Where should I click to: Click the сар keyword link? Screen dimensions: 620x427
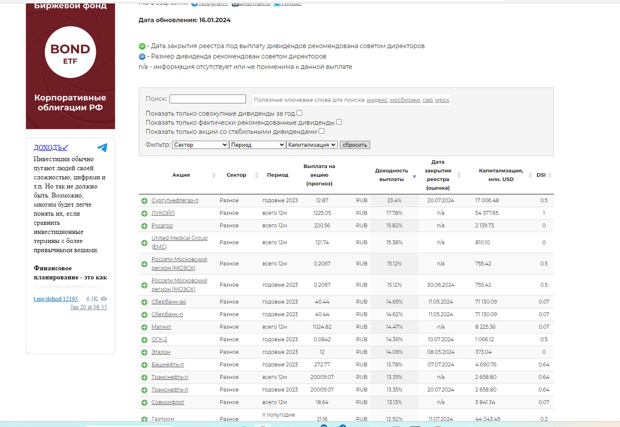coord(427,100)
